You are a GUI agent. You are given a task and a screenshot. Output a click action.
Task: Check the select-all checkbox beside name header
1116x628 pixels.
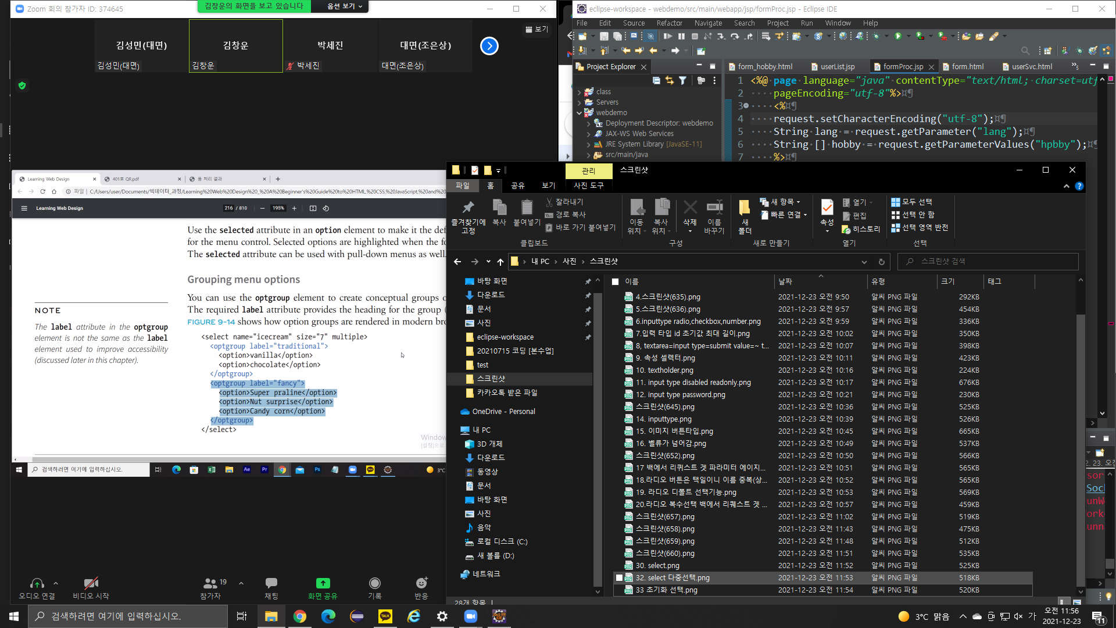(615, 281)
